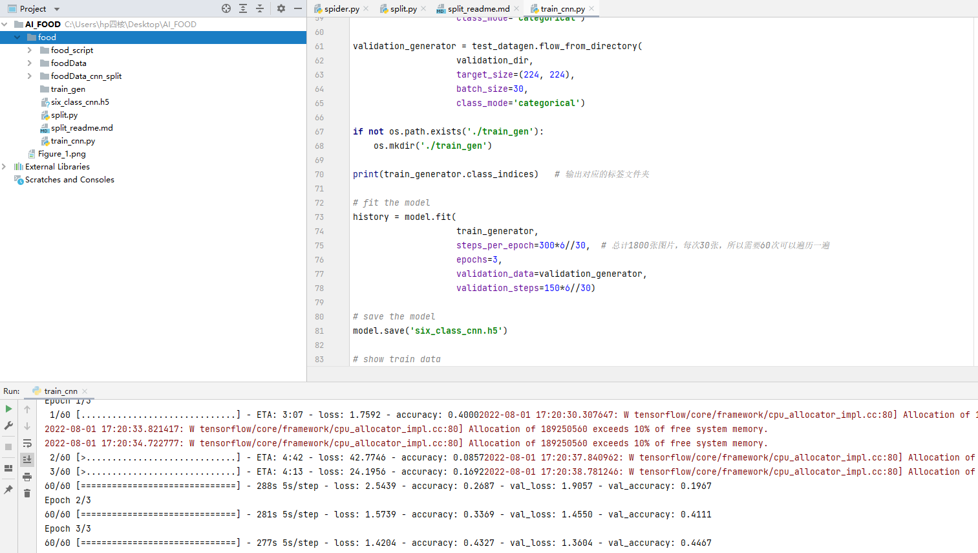This screenshot has width=978, height=553.
Task: Click the cpu_allocator_impl.cc:80 warning at 17:20:33
Action: point(407,429)
